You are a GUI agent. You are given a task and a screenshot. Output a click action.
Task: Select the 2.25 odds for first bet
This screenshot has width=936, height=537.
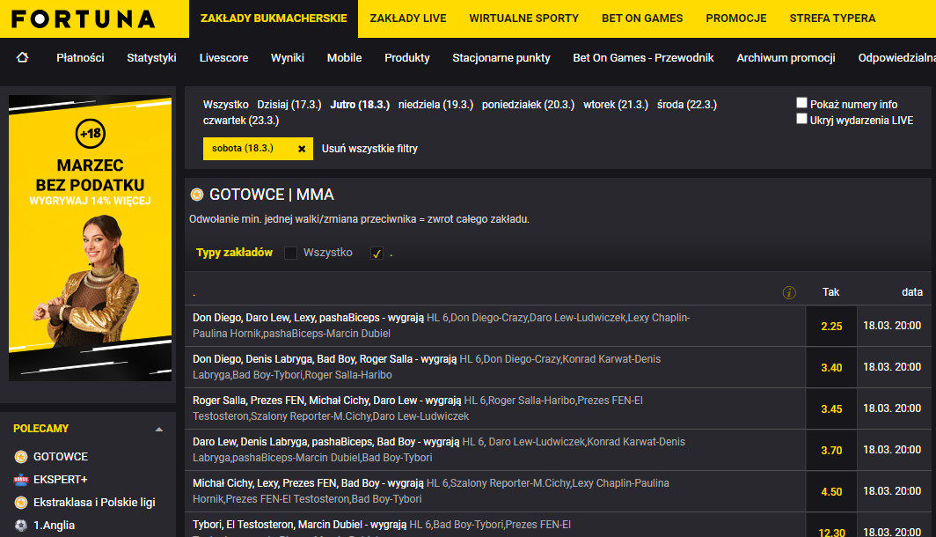[x=831, y=326]
